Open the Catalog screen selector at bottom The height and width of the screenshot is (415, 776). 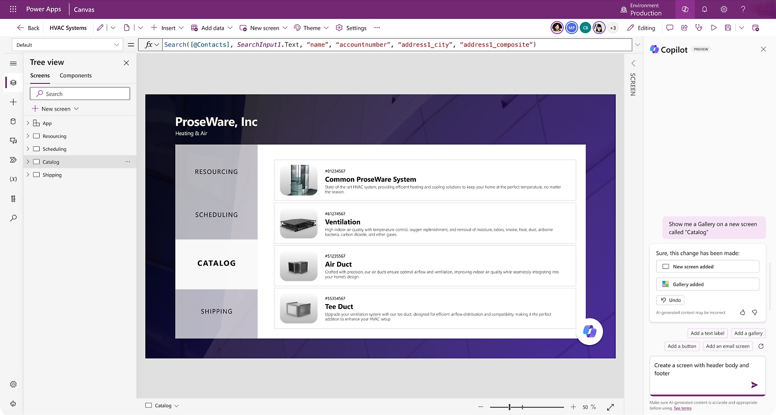[162, 406]
